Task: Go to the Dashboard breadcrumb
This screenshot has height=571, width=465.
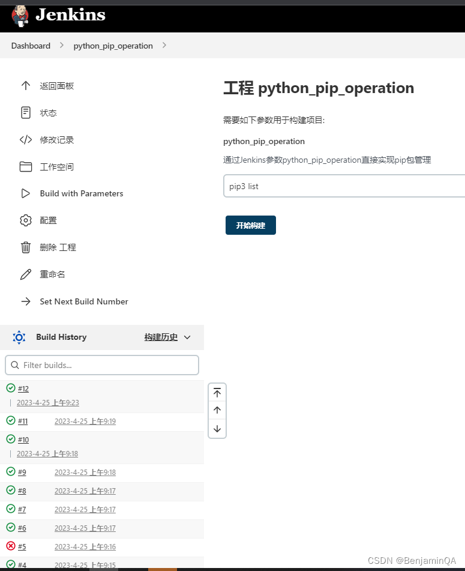Action: point(31,46)
